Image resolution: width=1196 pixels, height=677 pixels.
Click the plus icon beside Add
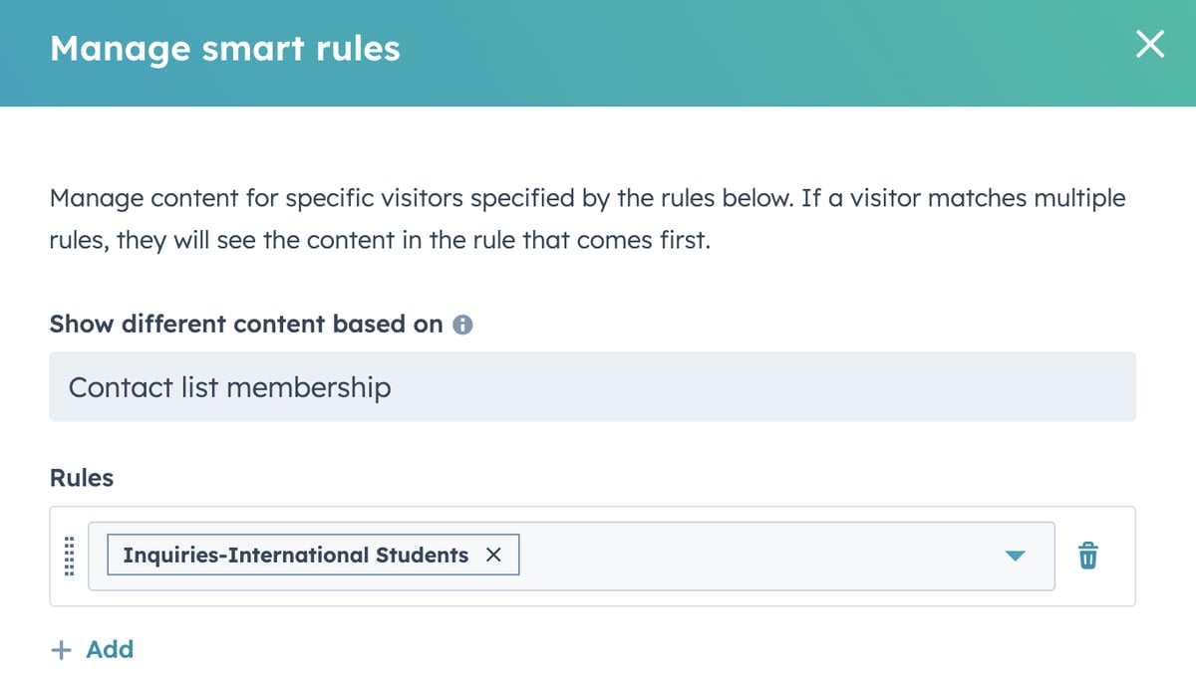click(x=61, y=650)
